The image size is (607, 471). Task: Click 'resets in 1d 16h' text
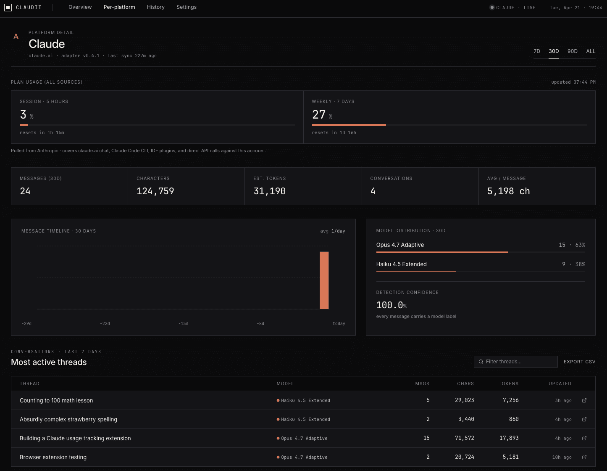coord(334,132)
